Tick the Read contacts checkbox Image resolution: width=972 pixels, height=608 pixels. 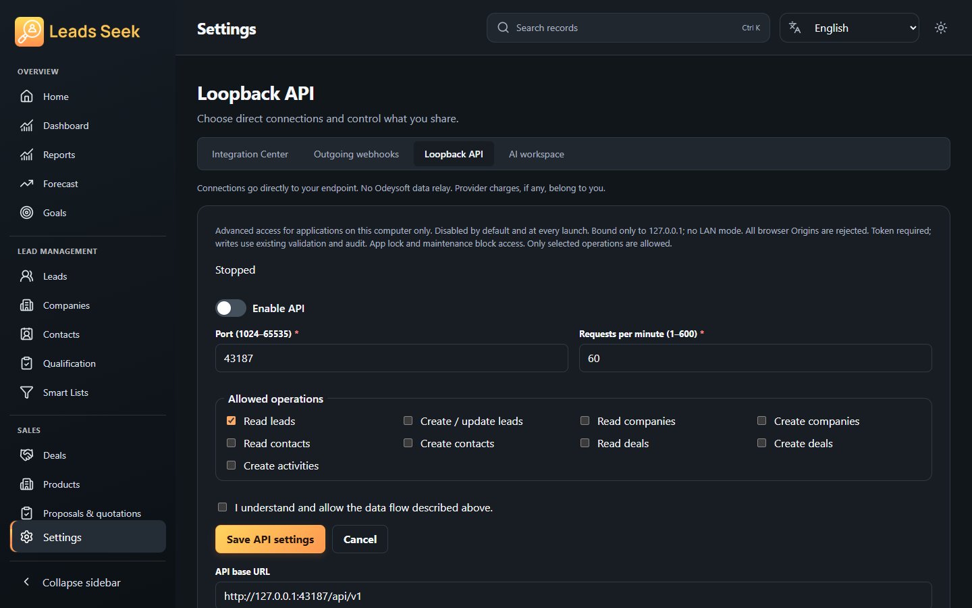tap(232, 443)
